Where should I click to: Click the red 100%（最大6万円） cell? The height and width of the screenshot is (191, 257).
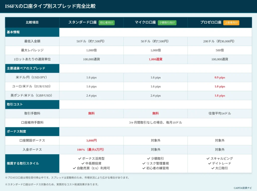(91, 150)
